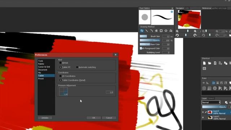The height and width of the screenshot is (130, 231).
Task: Click the Navigator zoom slider handle
Action: (188, 31)
